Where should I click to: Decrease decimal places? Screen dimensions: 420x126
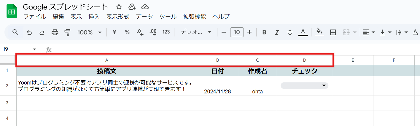click(x=140, y=32)
